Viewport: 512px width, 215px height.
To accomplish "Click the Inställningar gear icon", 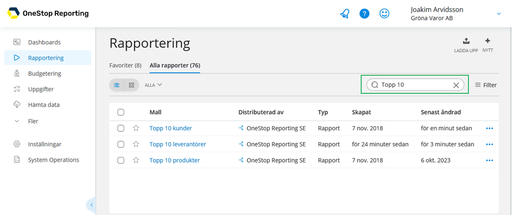I will pos(17,144).
